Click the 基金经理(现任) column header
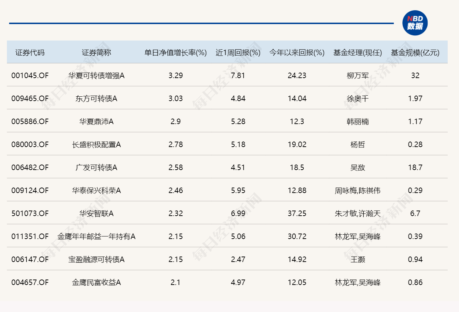Image resolution: width=459 pixels, height=312 pixels. (x=358, y=53)
